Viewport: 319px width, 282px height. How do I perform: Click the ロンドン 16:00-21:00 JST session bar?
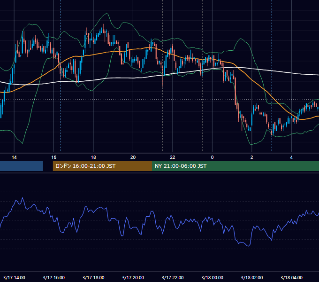click(102, 166)
